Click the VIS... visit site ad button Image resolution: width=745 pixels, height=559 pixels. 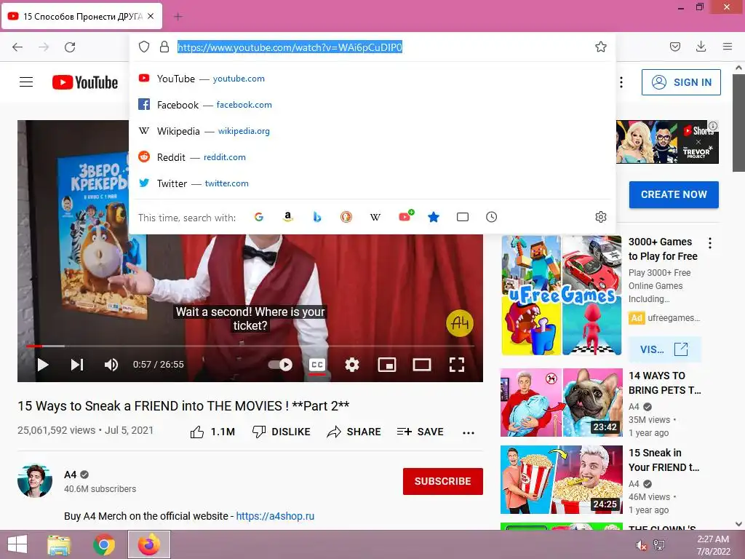click(x=664, y=349)
